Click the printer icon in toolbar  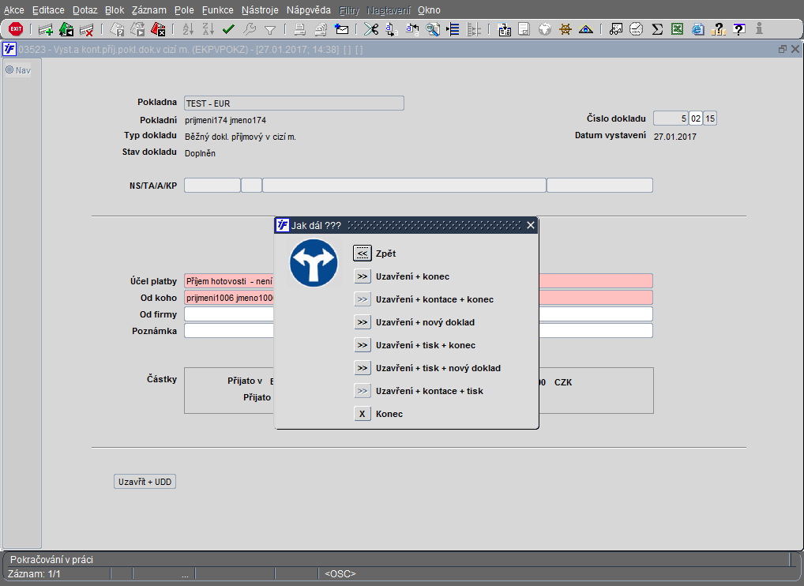(x=300, y=30)
